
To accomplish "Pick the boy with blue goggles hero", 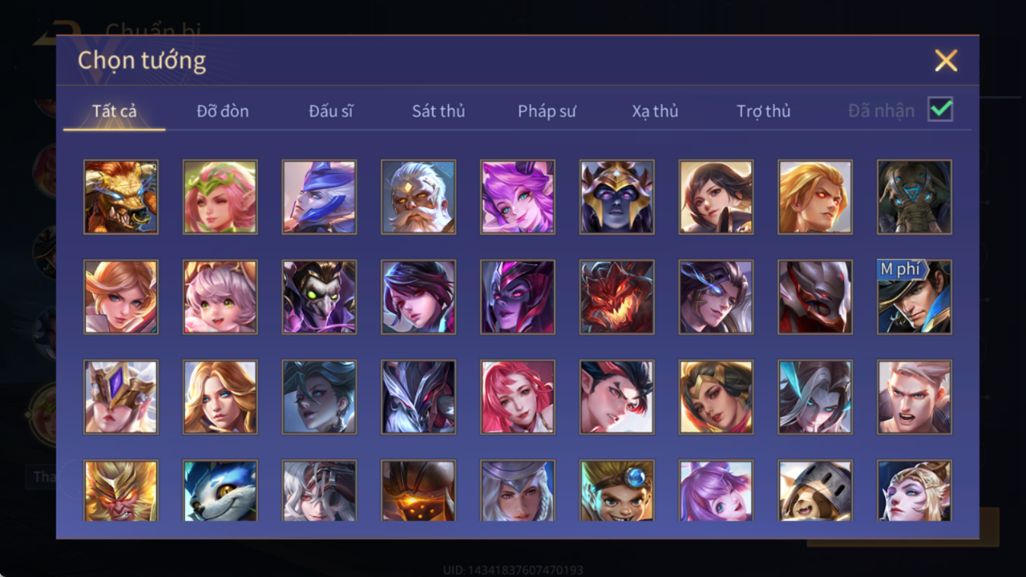I will 617,491.
